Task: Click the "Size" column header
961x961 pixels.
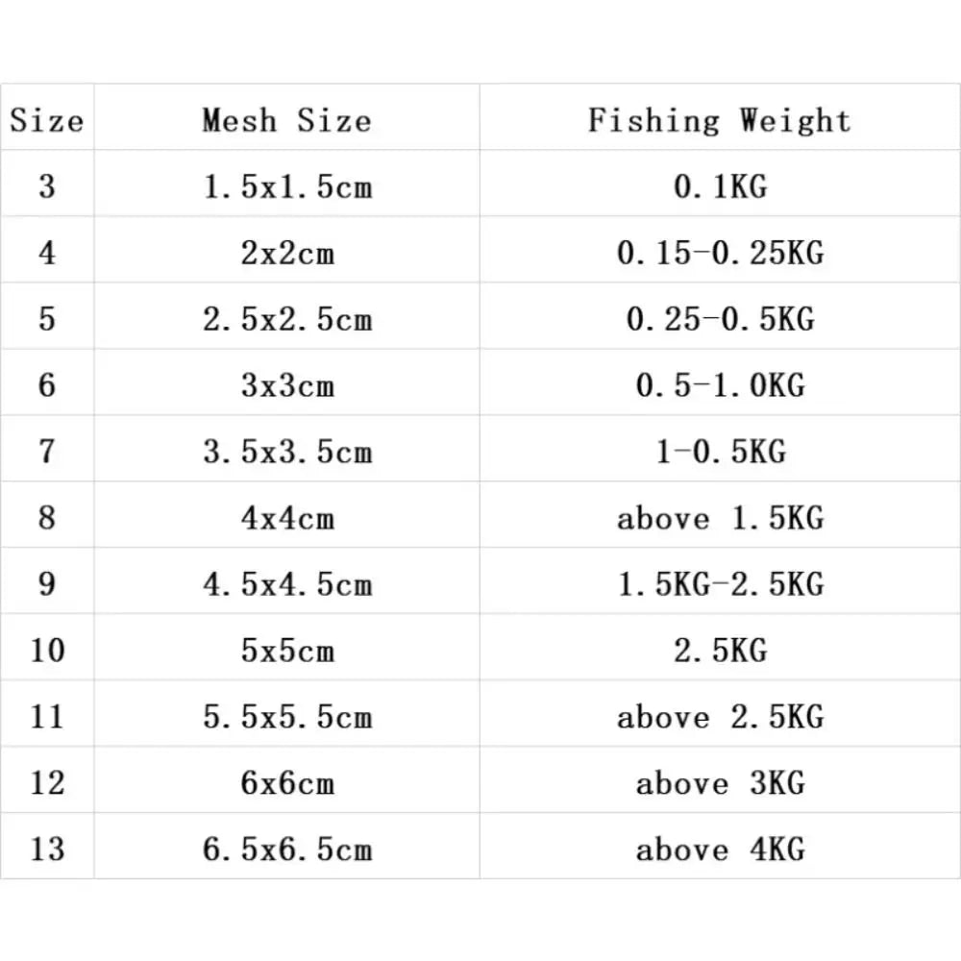Action: [46, 120]
